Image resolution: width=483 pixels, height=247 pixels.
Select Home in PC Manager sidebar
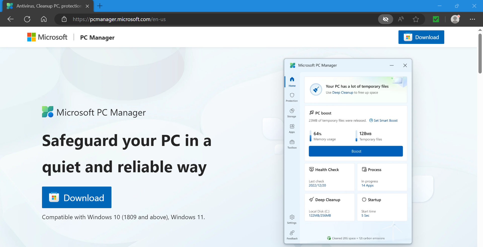[292, 82]
